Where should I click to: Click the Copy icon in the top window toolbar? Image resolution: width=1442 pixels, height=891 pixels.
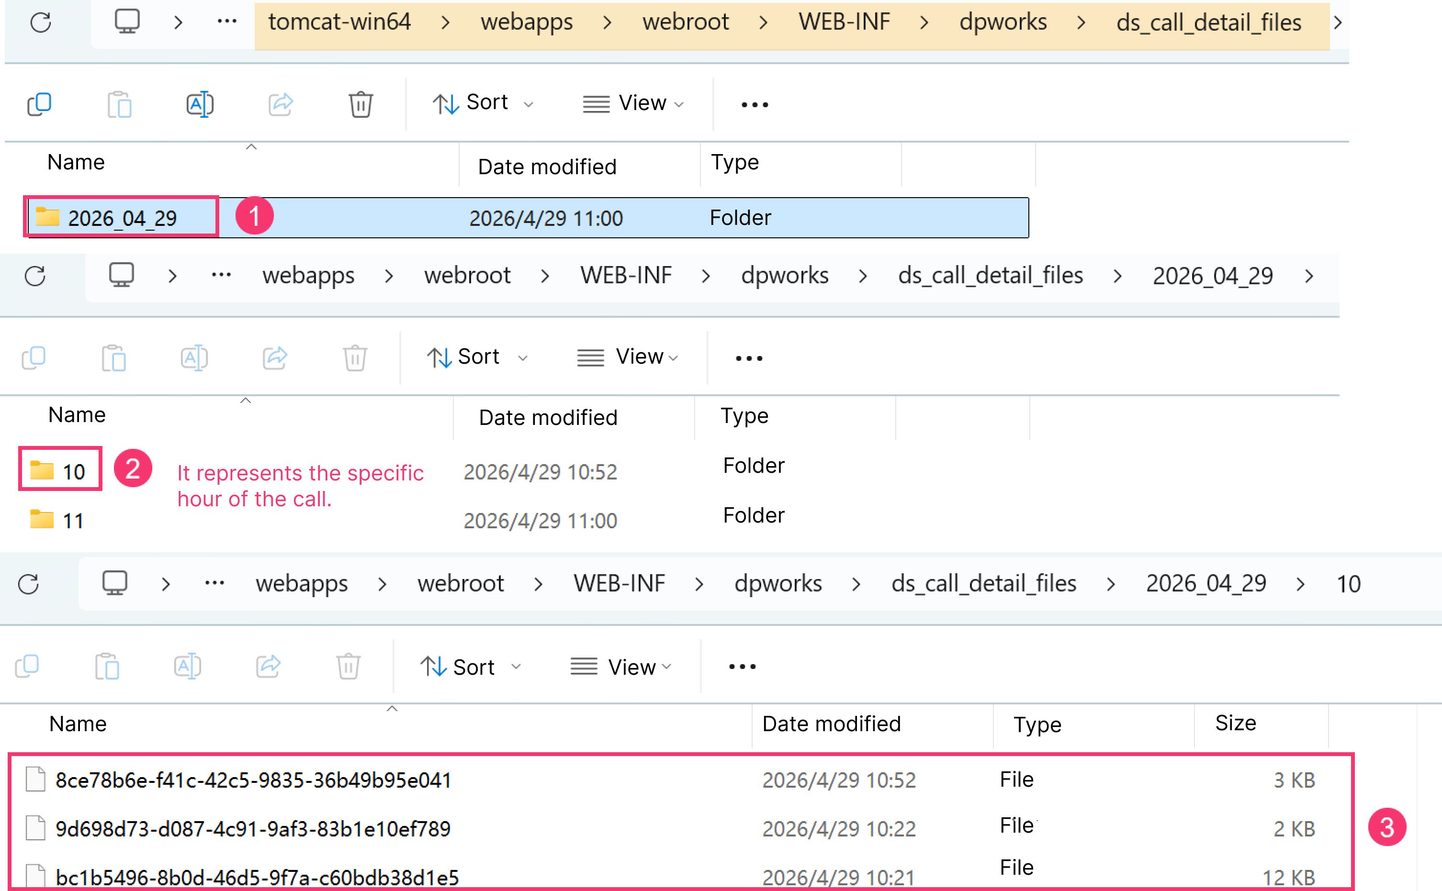pyautogui.click(x=40, y=104)
